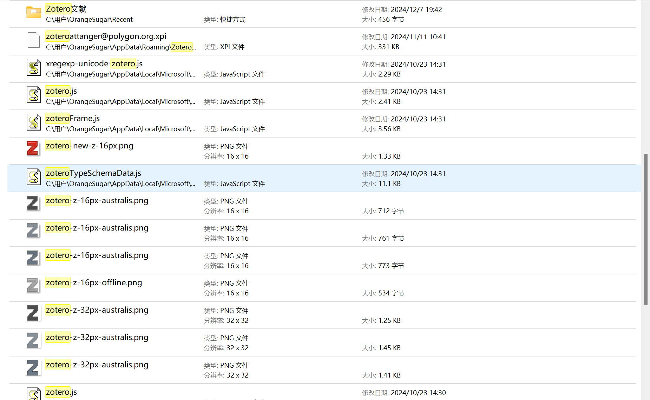Viewport: 650px width, 400px height.
Task: Click the script icon of zoteroFrame.js
Action: click(34, 122)
